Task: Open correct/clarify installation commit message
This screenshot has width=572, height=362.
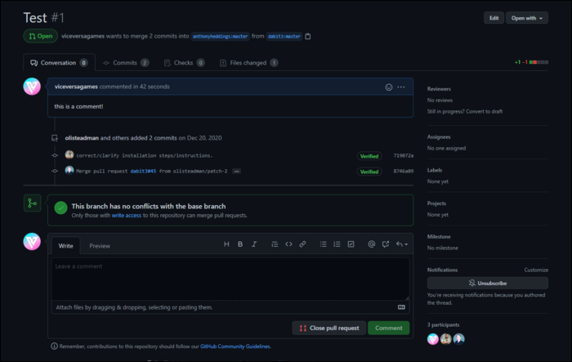Action: pos(144,156)
